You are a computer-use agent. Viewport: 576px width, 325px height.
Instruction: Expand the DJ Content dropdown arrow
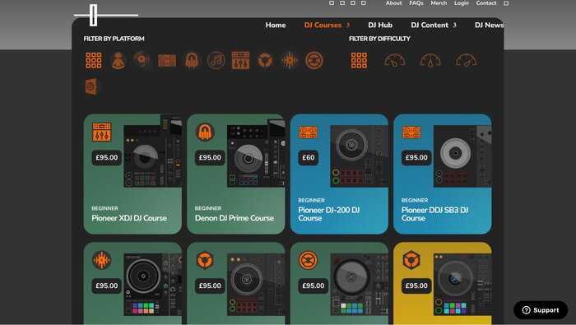coord(455,25)
